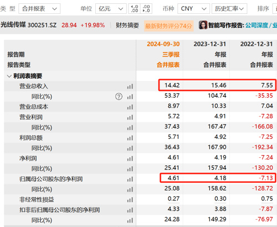Viewport: 277px width, 227px height.
Task: Click the -166.08 growth value
Action: click(x=263, y=127)
